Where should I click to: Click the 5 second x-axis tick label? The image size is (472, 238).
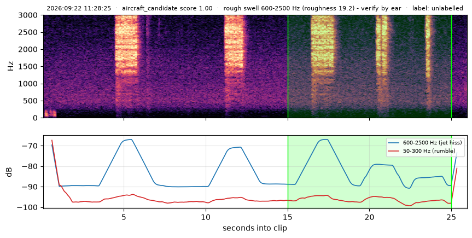tap(124, 217)
